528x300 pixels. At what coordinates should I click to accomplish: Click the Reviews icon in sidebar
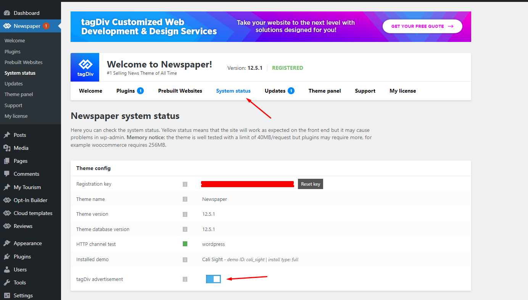(7, 226)
